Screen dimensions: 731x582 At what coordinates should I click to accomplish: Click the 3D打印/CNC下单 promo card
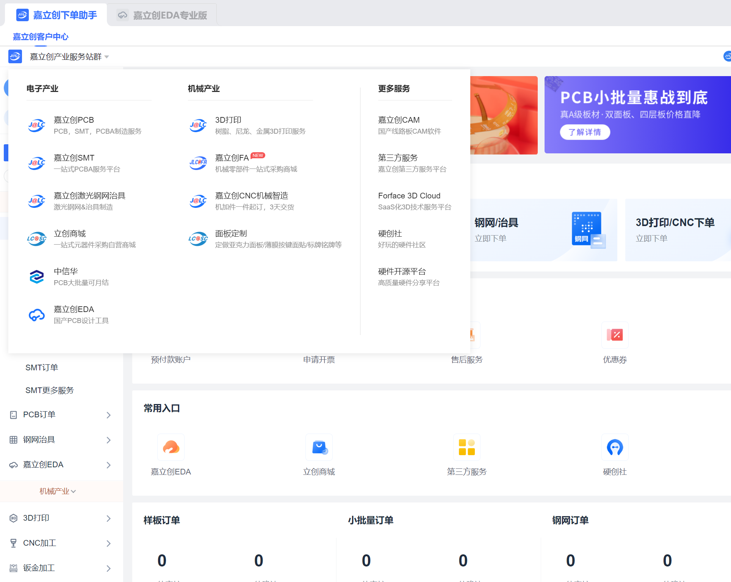tap(675, 223)
